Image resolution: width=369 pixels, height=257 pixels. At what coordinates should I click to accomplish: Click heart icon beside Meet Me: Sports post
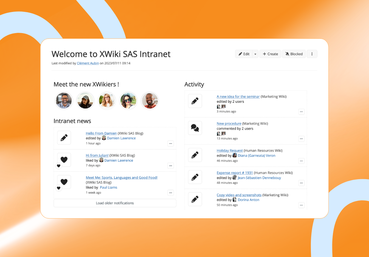pos(64,182)
